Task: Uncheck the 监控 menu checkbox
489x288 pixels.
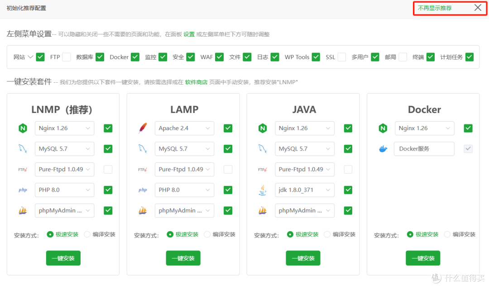Action: click(163, 57)
